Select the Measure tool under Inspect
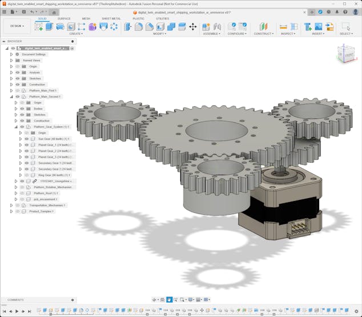This screenshot has height=317, width=362. coord(283,27)
